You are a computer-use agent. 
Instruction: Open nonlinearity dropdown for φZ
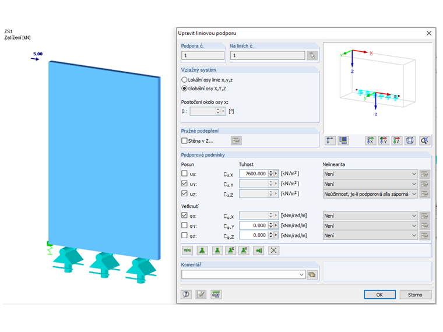[370, 235]
